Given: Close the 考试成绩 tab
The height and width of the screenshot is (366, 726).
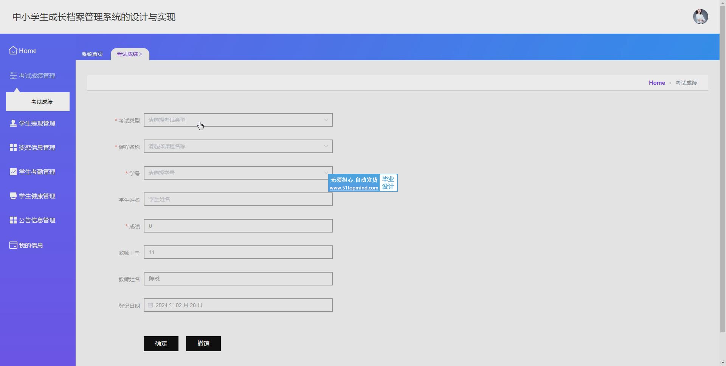Looking at the screenshot, I should click(x=141, y=54).
